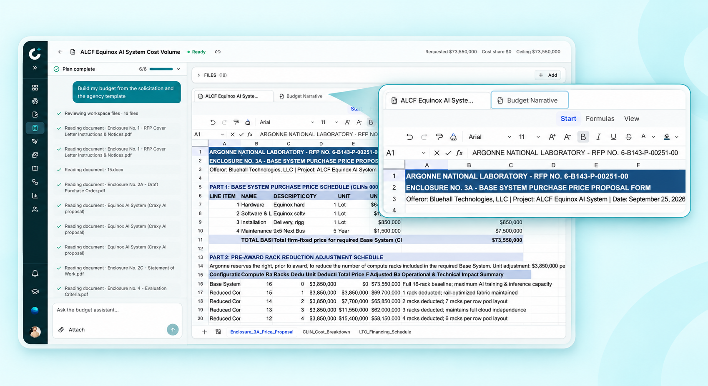Expand the FILES (18) section
708x386 pixels.
click(199, 75)
